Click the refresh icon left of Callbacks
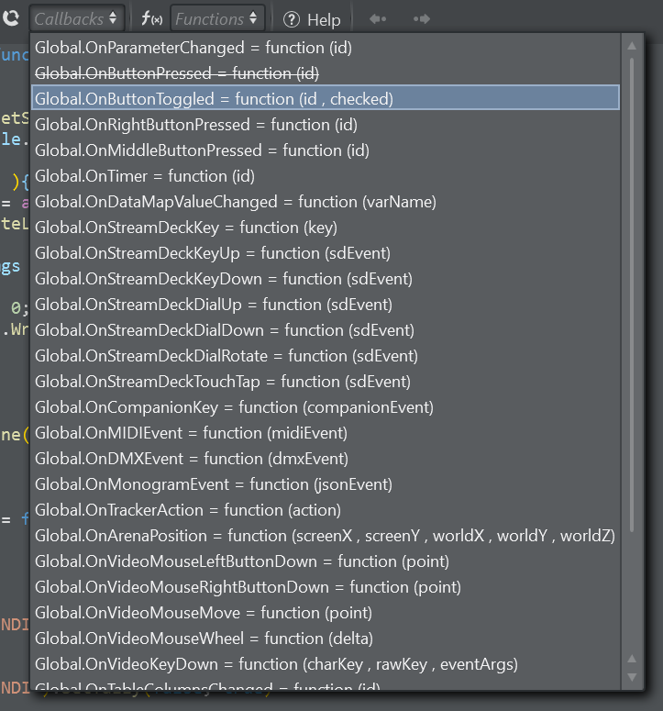Image resolution: width=663 pixels, height=711 pixels. click(x=11, y=17)
